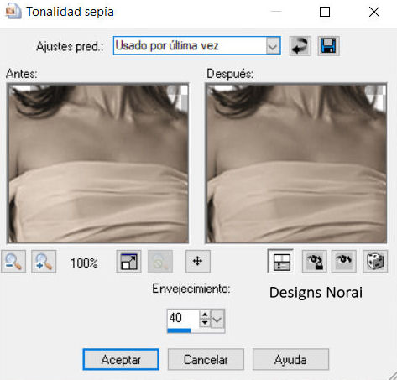Click the save preset floppy disk icon
The width and height of the screenshot is (397, 380).
point(328,46)
